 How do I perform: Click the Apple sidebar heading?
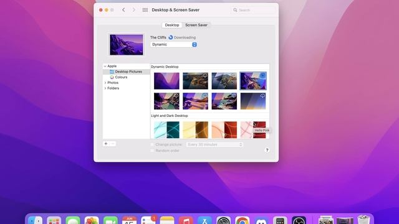point(112,66)
